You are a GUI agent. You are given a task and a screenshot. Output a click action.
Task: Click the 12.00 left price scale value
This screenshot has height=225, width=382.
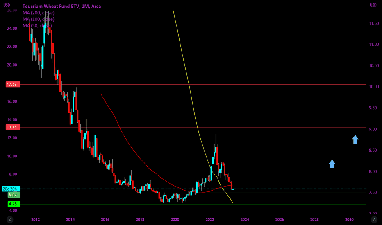[12, 138]
